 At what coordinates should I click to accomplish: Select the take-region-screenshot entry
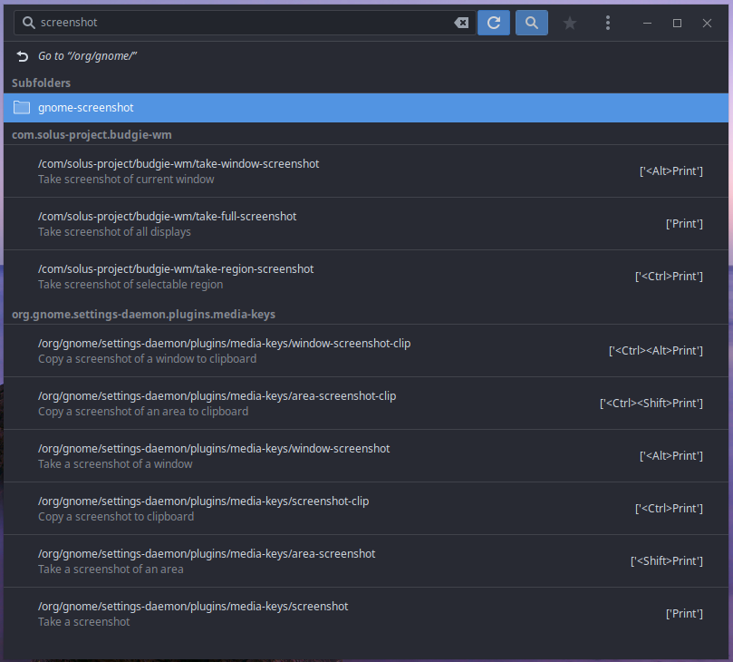coord(362,277)
